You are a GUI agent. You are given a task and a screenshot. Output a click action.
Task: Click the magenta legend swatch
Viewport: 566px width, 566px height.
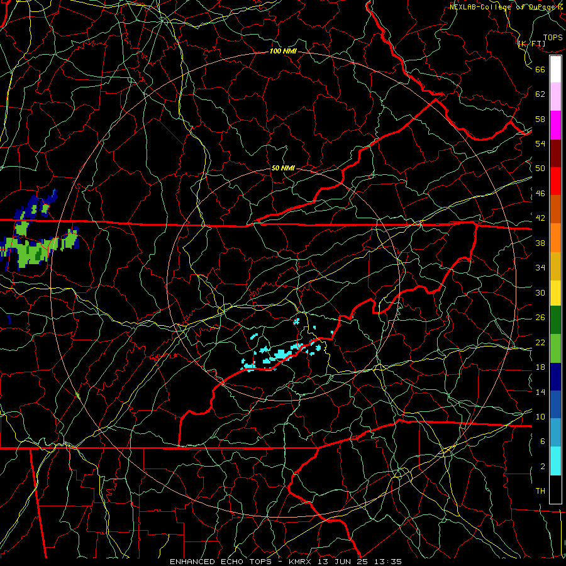coord(555,125)
